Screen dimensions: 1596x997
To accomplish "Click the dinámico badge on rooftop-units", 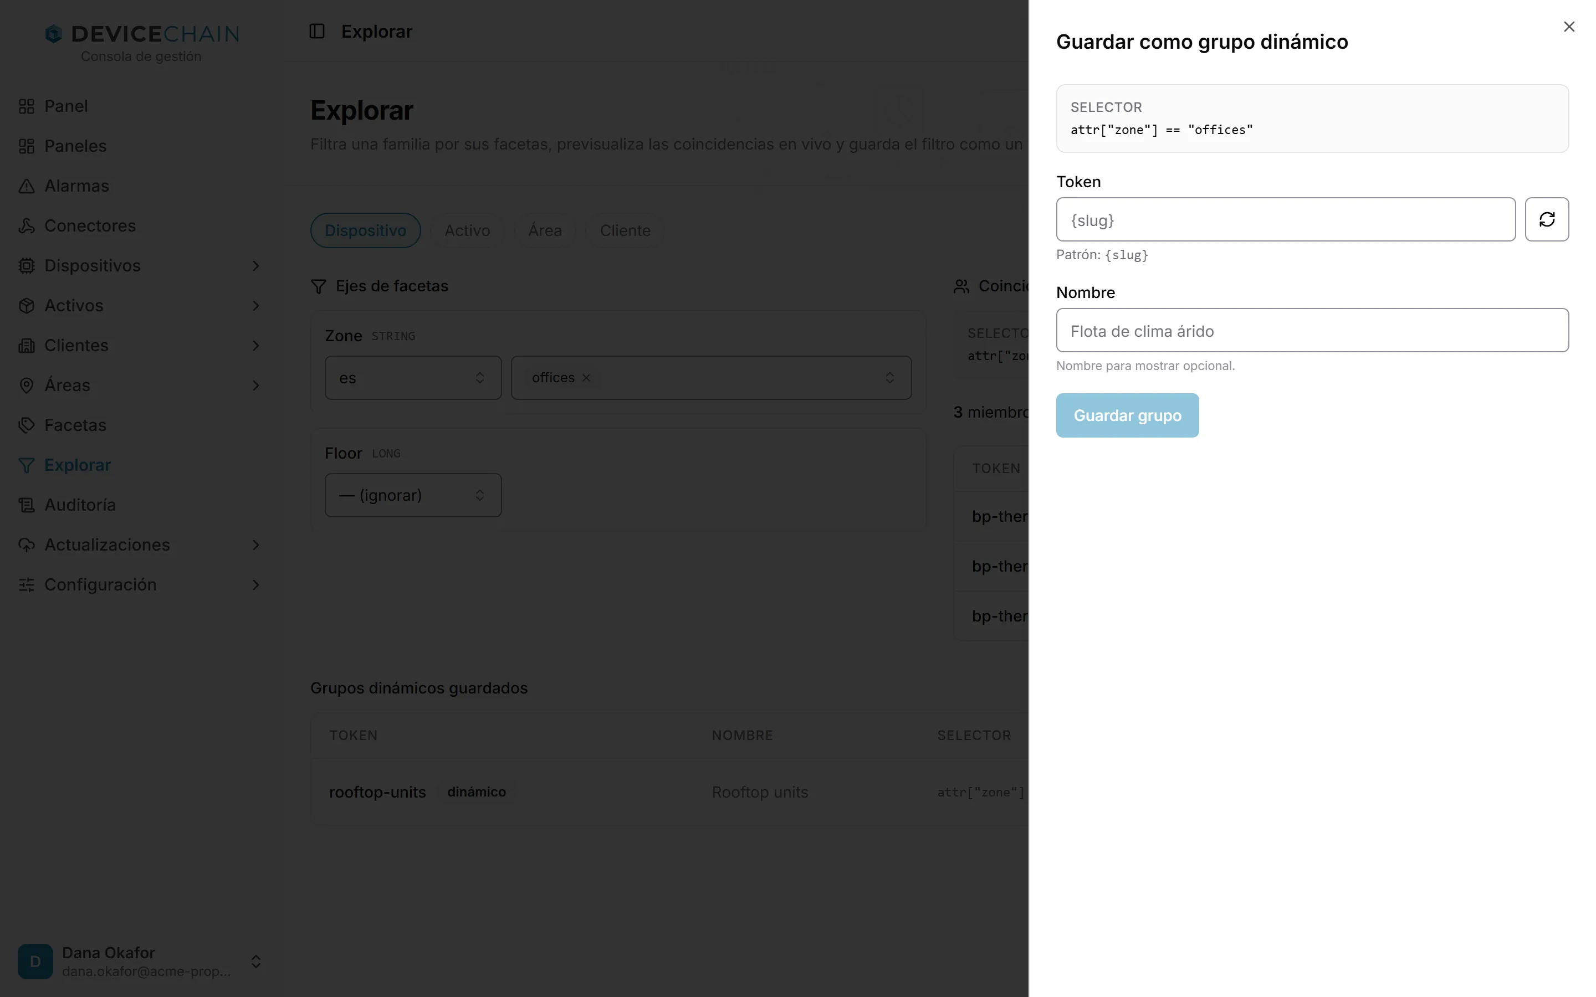I will [x=476, y=792].
